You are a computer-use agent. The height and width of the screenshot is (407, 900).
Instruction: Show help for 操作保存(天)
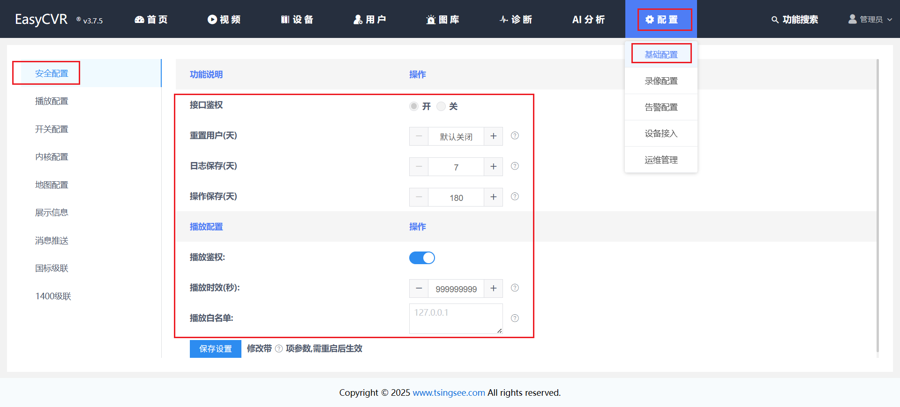pyautogui.click(x=515, y=196)
